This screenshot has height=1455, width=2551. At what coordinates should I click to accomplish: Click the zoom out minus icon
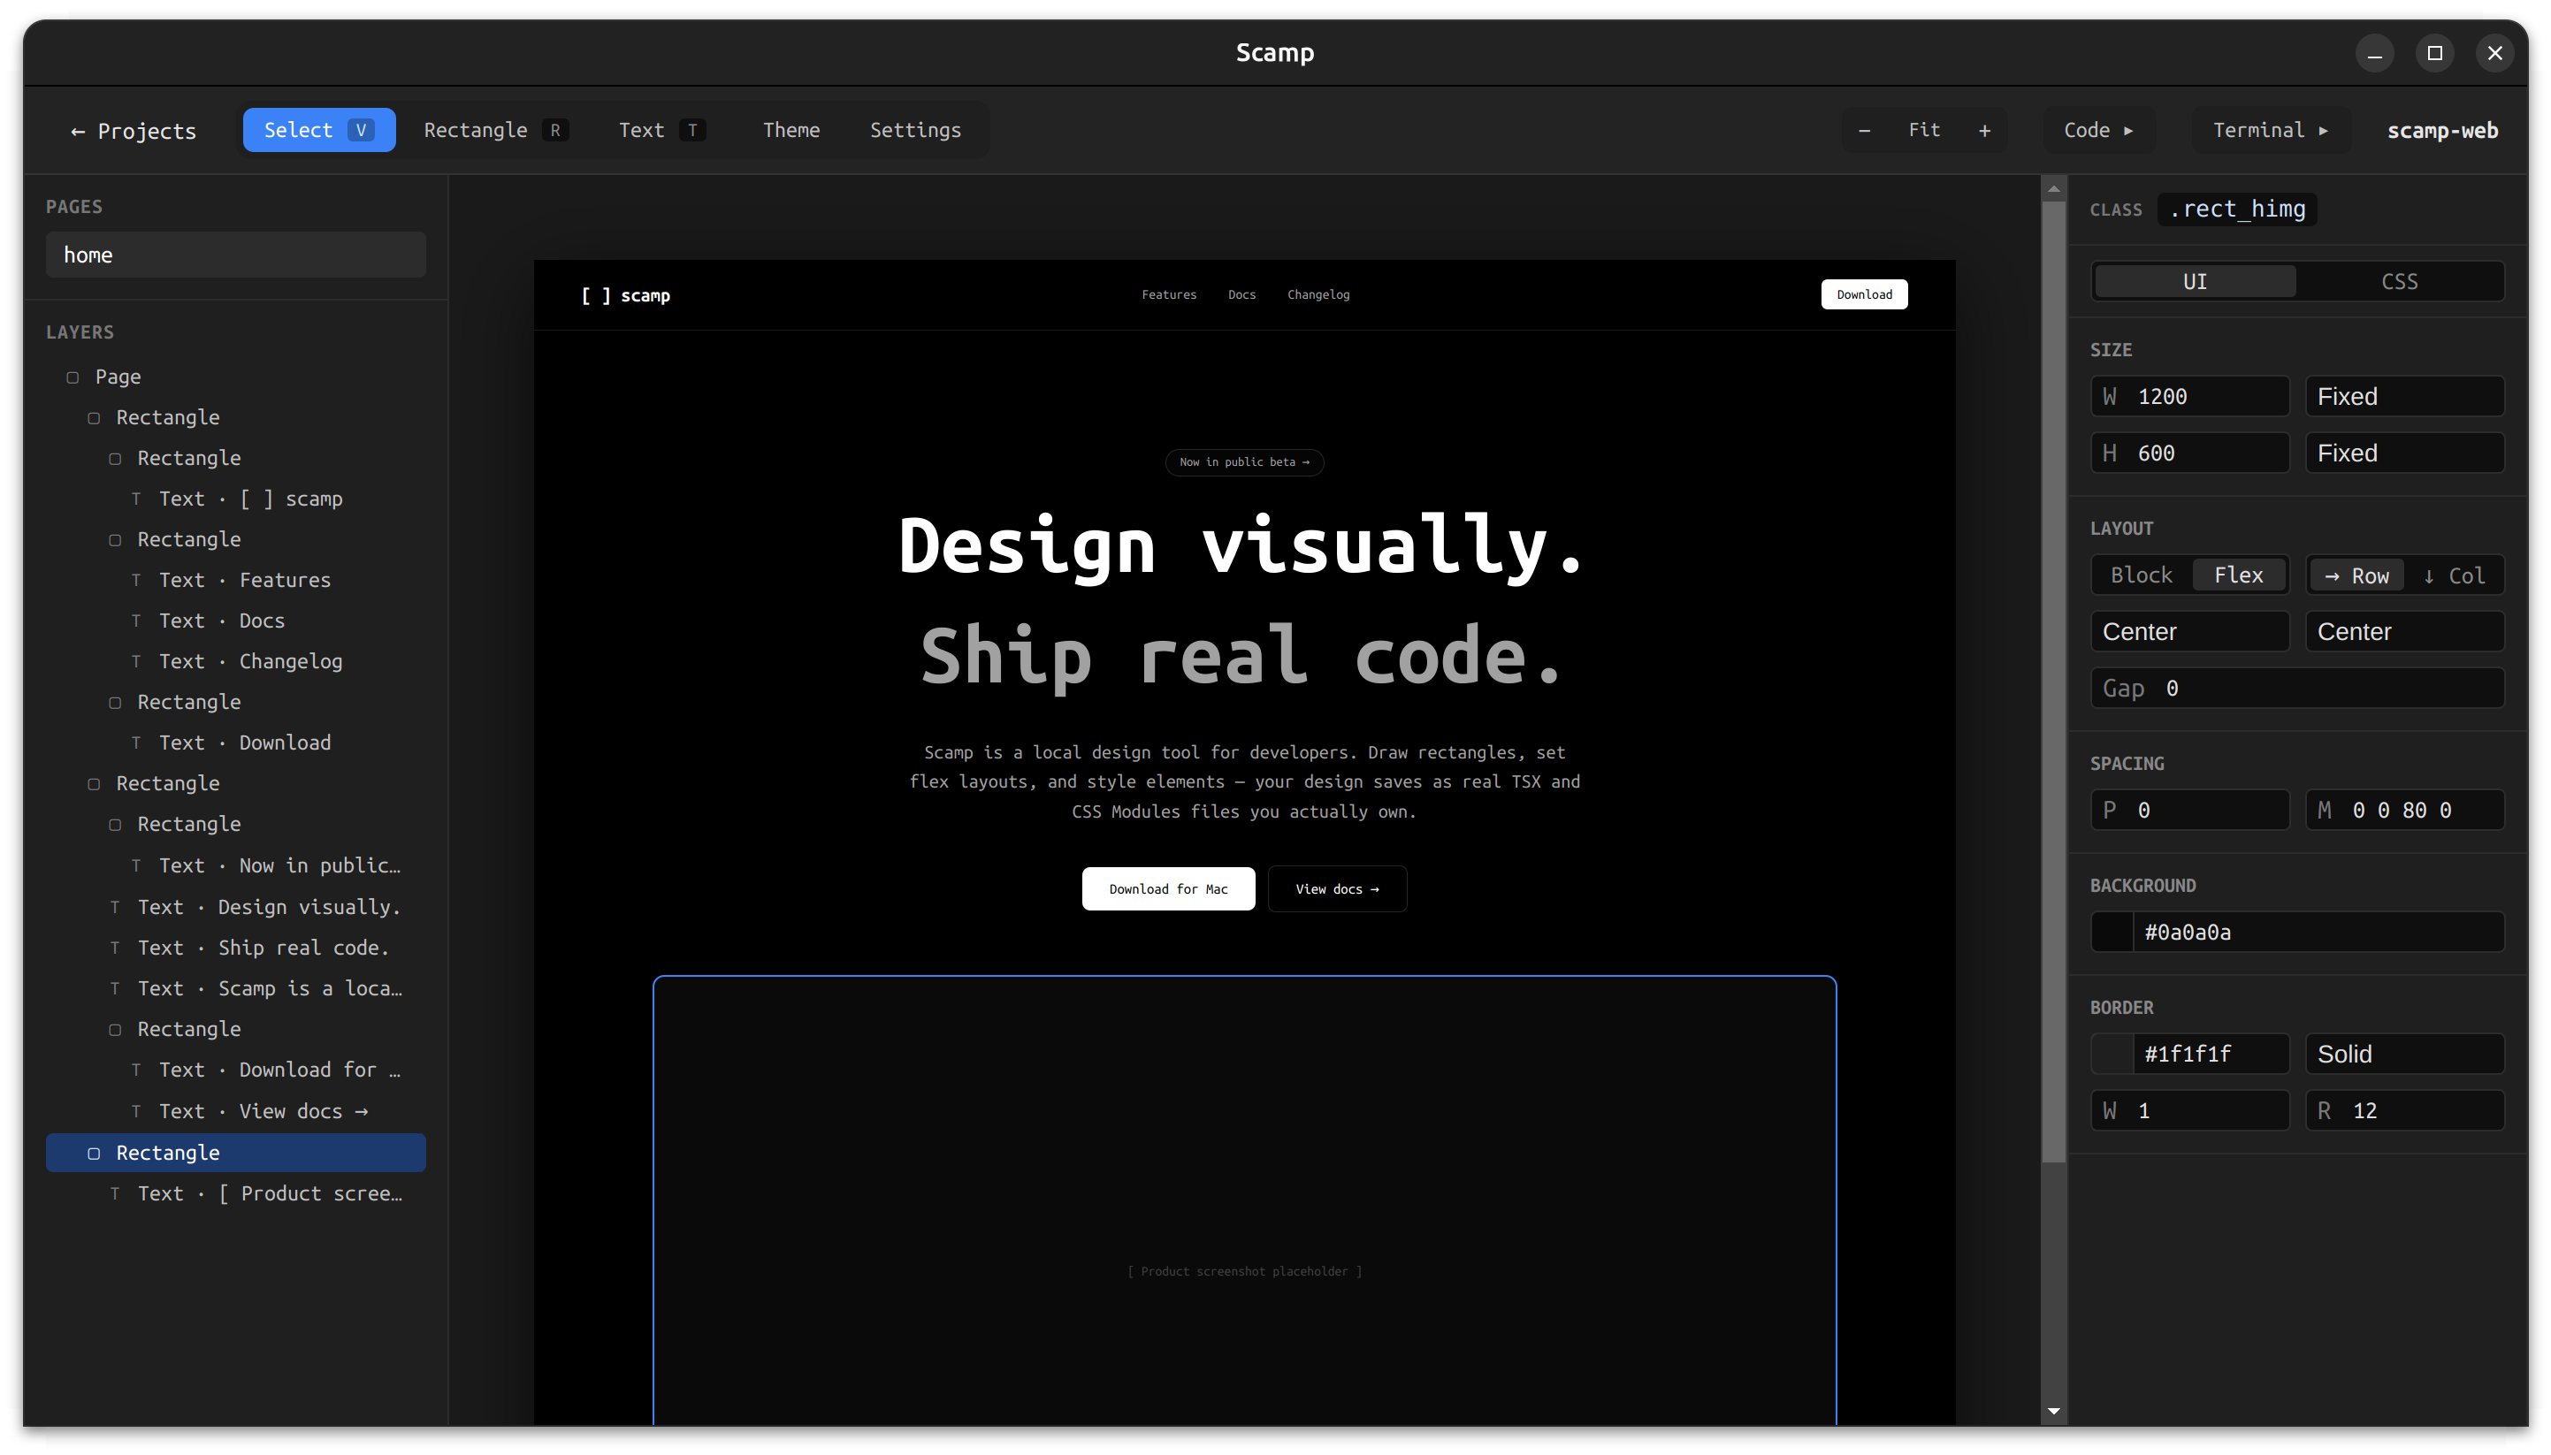(1863, 129)
